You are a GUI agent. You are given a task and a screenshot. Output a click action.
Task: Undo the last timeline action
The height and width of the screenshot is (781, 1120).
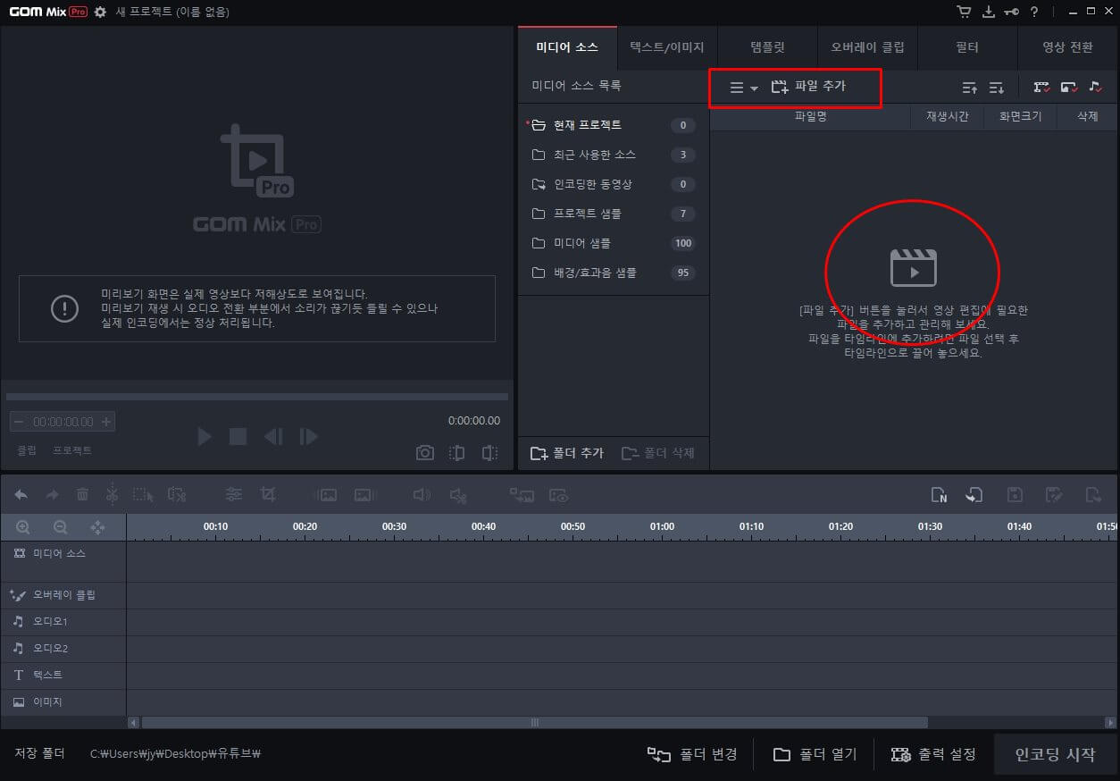coord(21,494)
